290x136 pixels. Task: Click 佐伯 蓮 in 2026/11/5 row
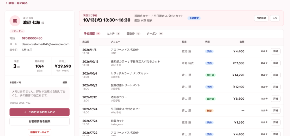click(x=186, y=51)
